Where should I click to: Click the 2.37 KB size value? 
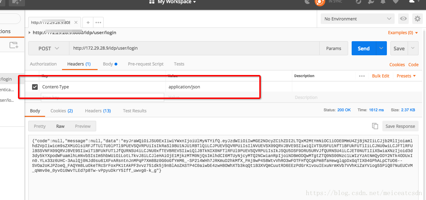click(x=408, y=110)
